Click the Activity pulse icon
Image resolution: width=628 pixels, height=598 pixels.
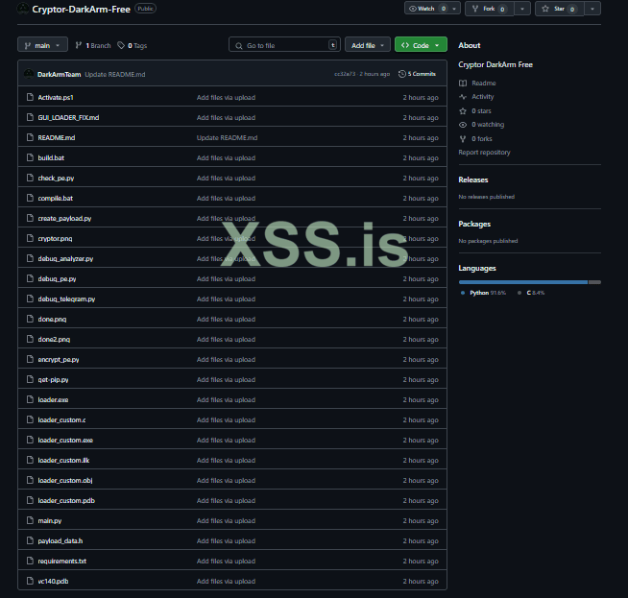coord(463,96)
